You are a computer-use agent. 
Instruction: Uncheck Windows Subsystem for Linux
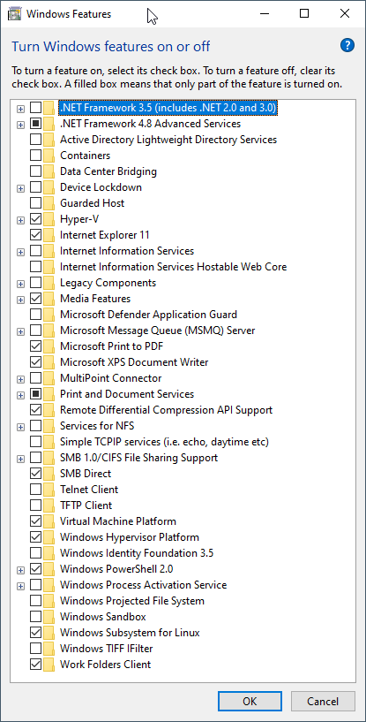35,633
